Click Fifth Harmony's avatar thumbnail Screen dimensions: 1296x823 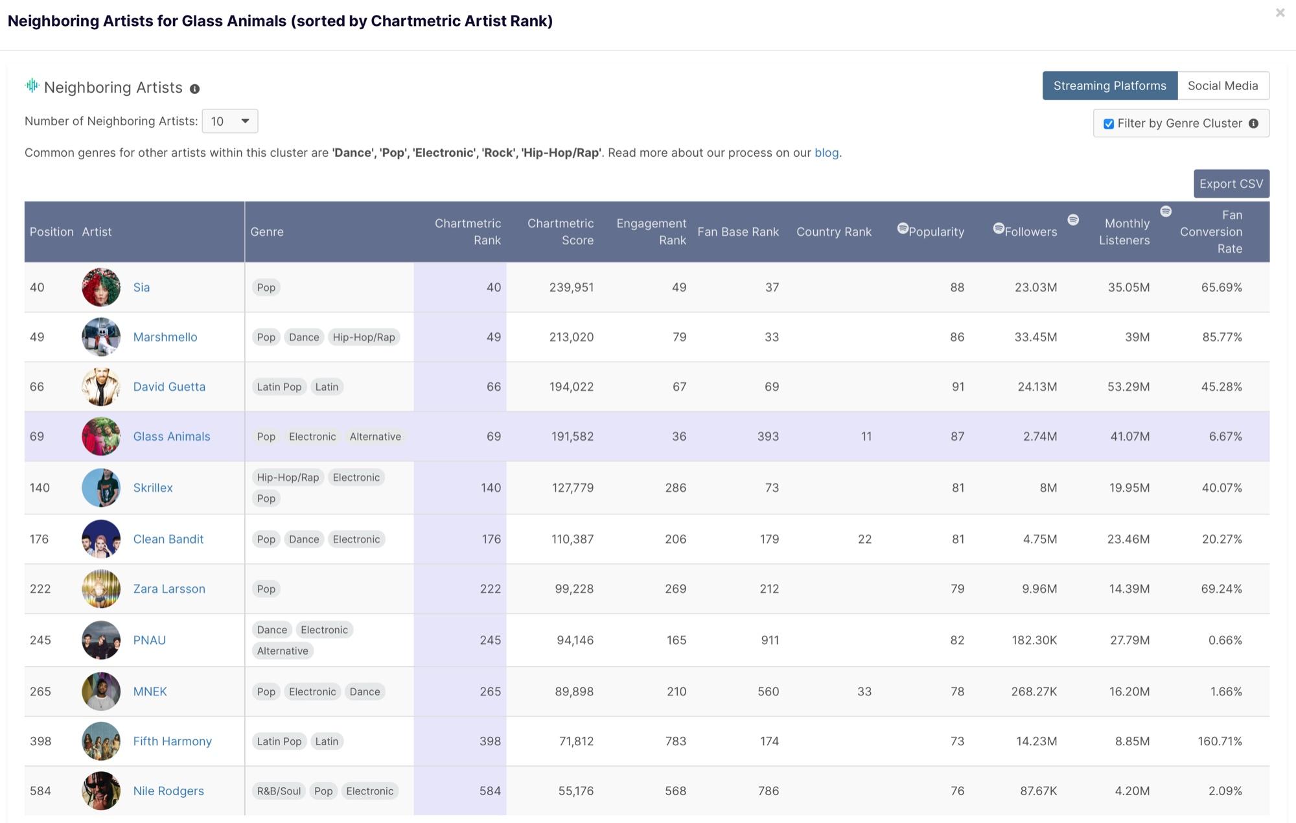(101, 741)
